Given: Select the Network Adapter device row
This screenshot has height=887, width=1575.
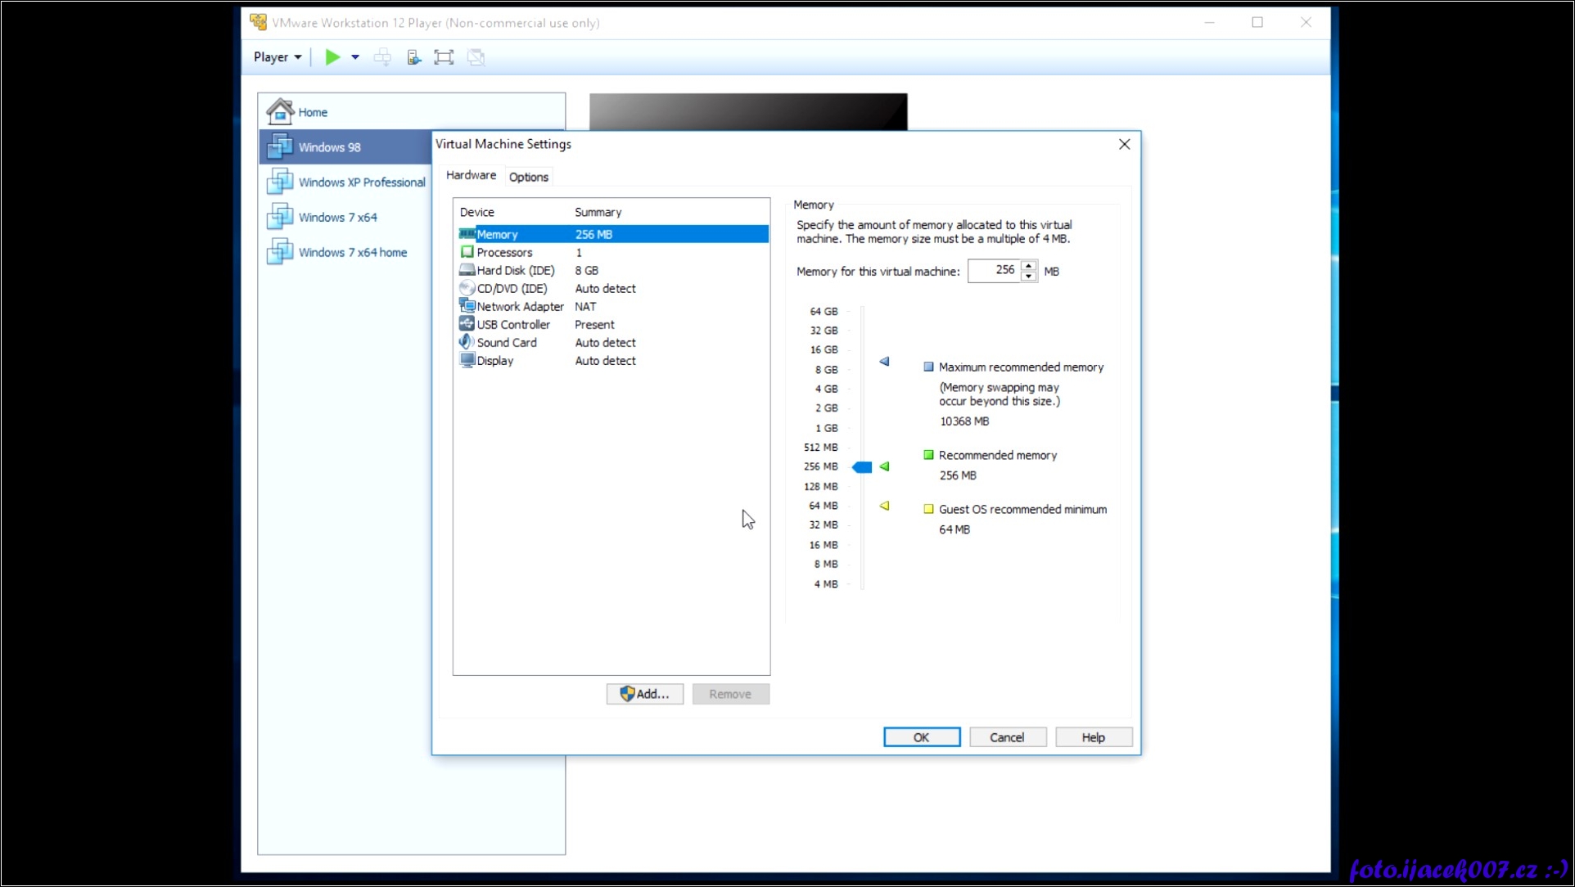Looking at the screenshot, I should click(x=520, y=307).
